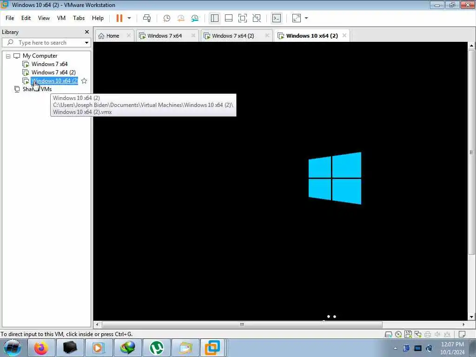Open the library search filter dropdown
Screen dimensions: 476x357
coord(86,43)
